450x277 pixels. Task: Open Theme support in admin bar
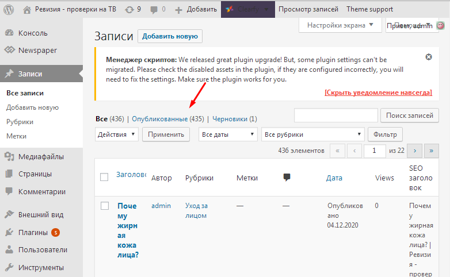point(370,9)
